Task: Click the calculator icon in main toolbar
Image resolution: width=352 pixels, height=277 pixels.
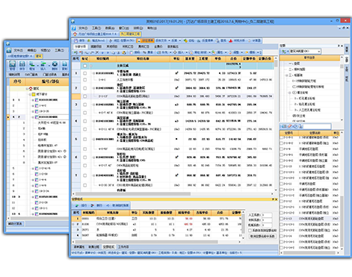Action: point(250,40)
